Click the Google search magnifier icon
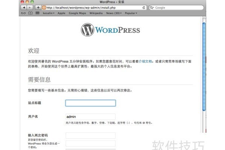Screen dimensions: 225x150 151,7
